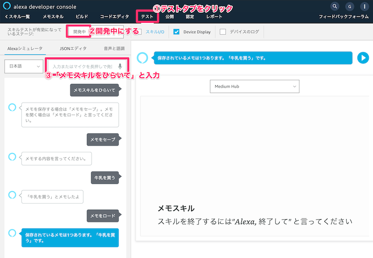Click the メモスキル title in device display
The image size is (373, 258).
176,208
